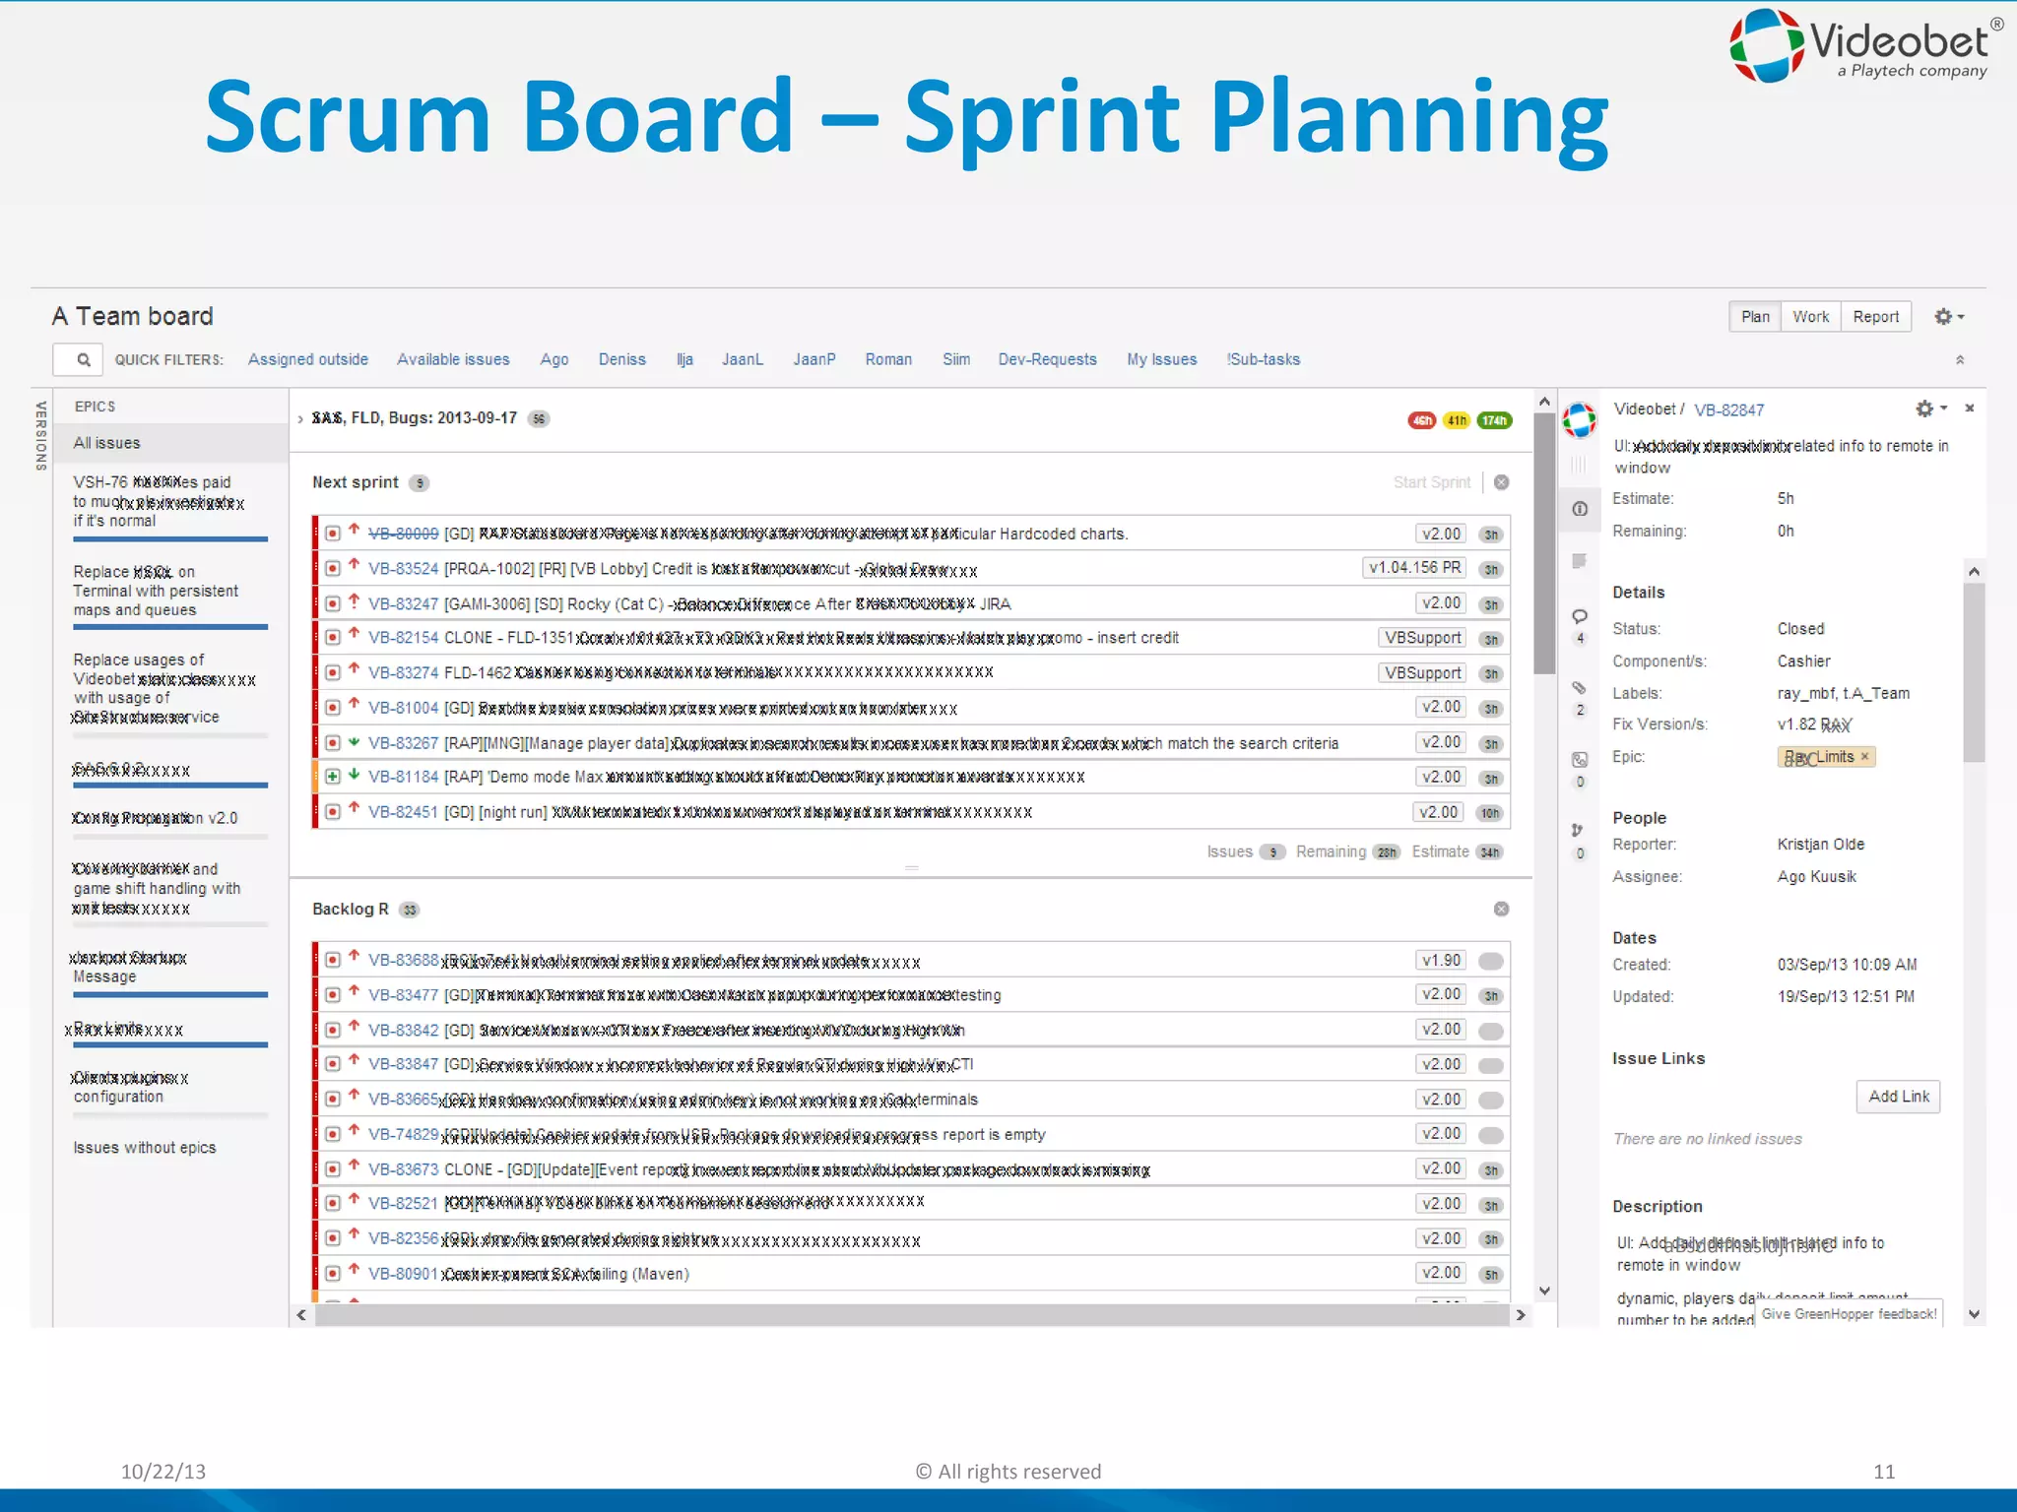Open the Report tab
The width and height of the screenshot is (2017, 1512).
point(1875,317)
